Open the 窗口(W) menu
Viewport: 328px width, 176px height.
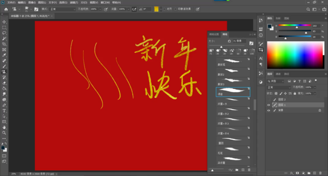[105, 2]
